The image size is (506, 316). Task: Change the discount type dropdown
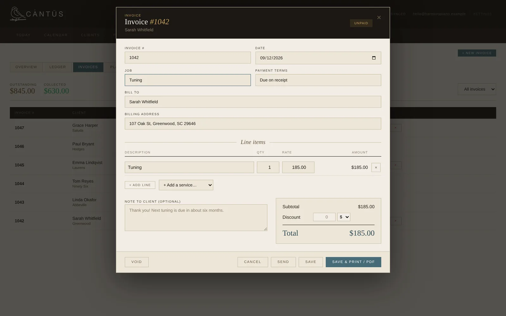click(344, 217)
